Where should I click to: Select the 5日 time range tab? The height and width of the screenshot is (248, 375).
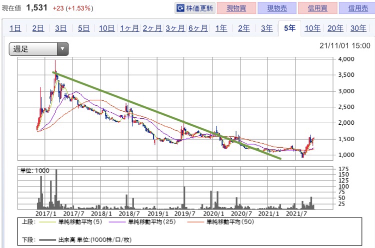pyautogui.click(x=83, y=28)
